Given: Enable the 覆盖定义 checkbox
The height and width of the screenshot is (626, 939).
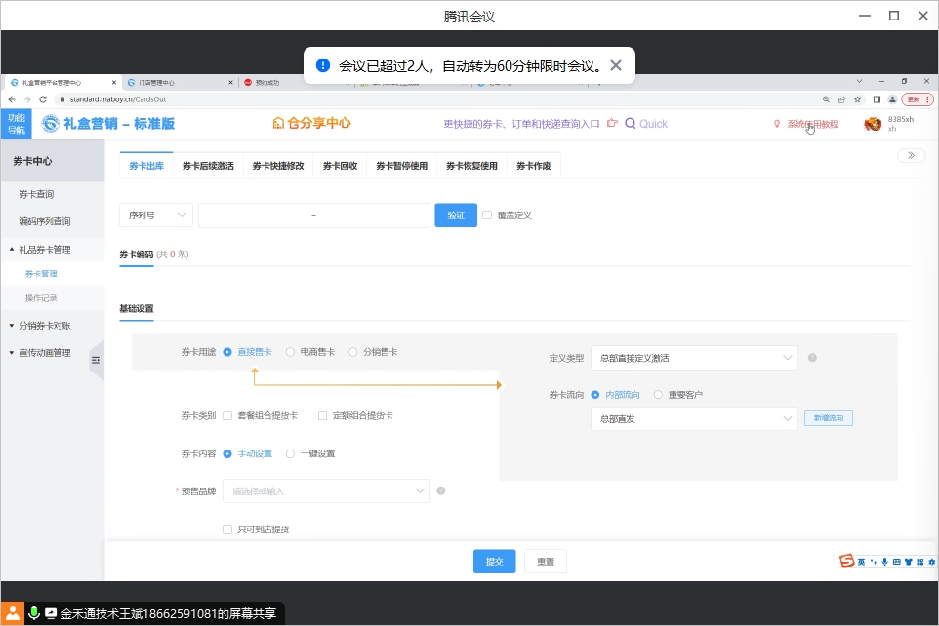Looking at the screenshot, I should [x=487, y=215].
